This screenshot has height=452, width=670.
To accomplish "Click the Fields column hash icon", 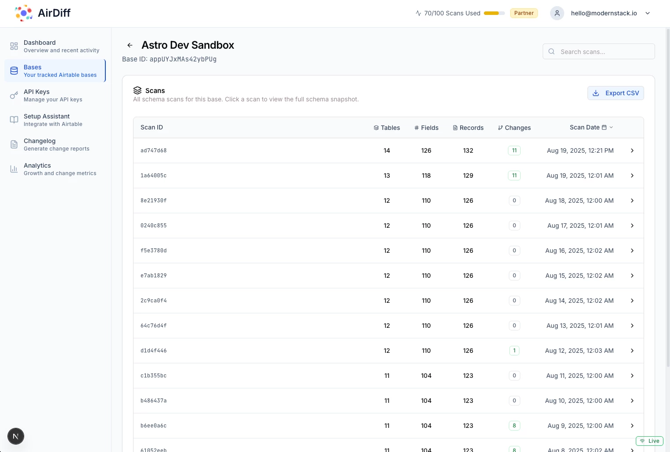I will 417,128.
